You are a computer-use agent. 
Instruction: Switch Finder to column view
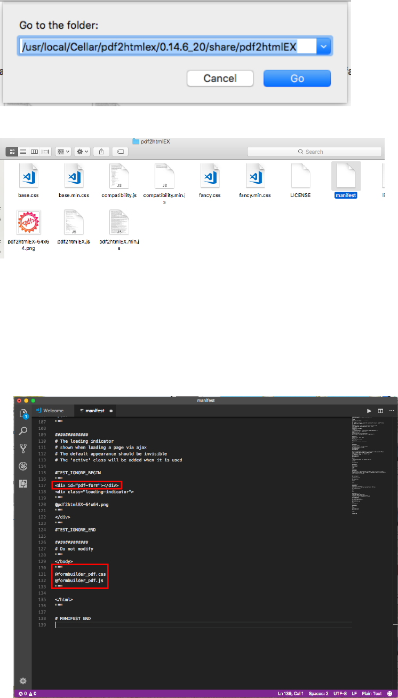click(35, 152)
